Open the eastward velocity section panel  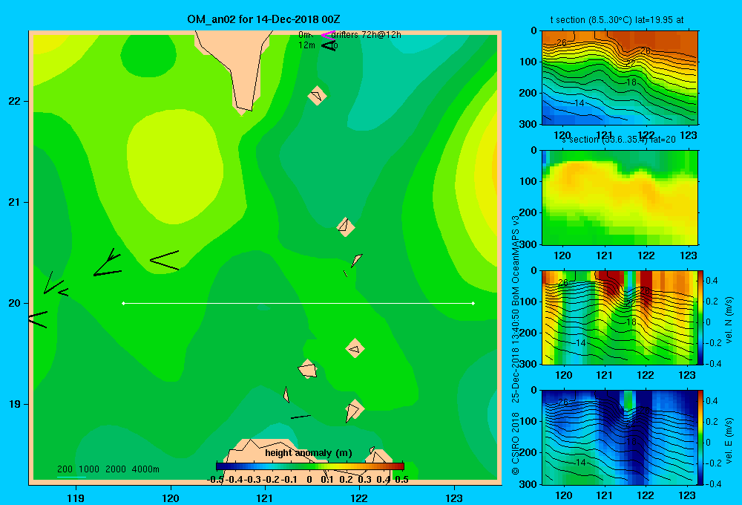pyautogui.click(x=620, y=437)
